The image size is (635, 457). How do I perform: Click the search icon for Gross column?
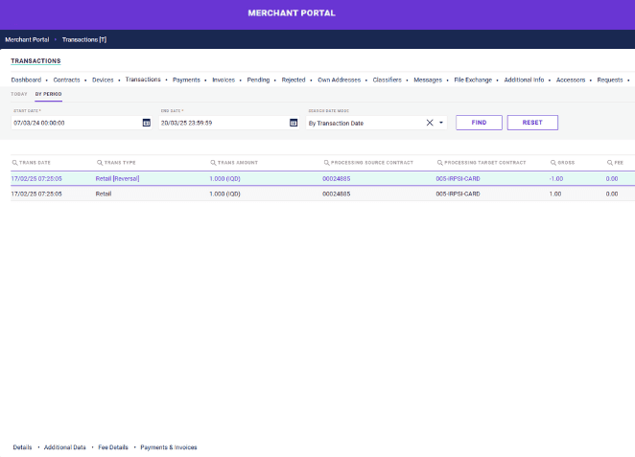click(553, 163)
